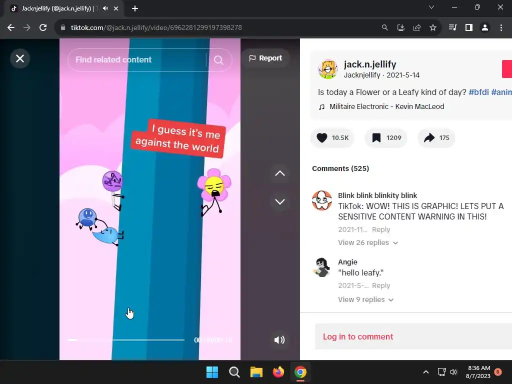Reply to Angie's comment
The height and width of the screenshot is (384, 512).
coord(381,285)
